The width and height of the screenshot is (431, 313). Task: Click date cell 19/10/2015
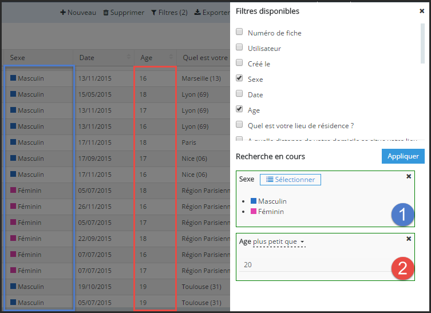pyautogui.click(x=95, y=287)
